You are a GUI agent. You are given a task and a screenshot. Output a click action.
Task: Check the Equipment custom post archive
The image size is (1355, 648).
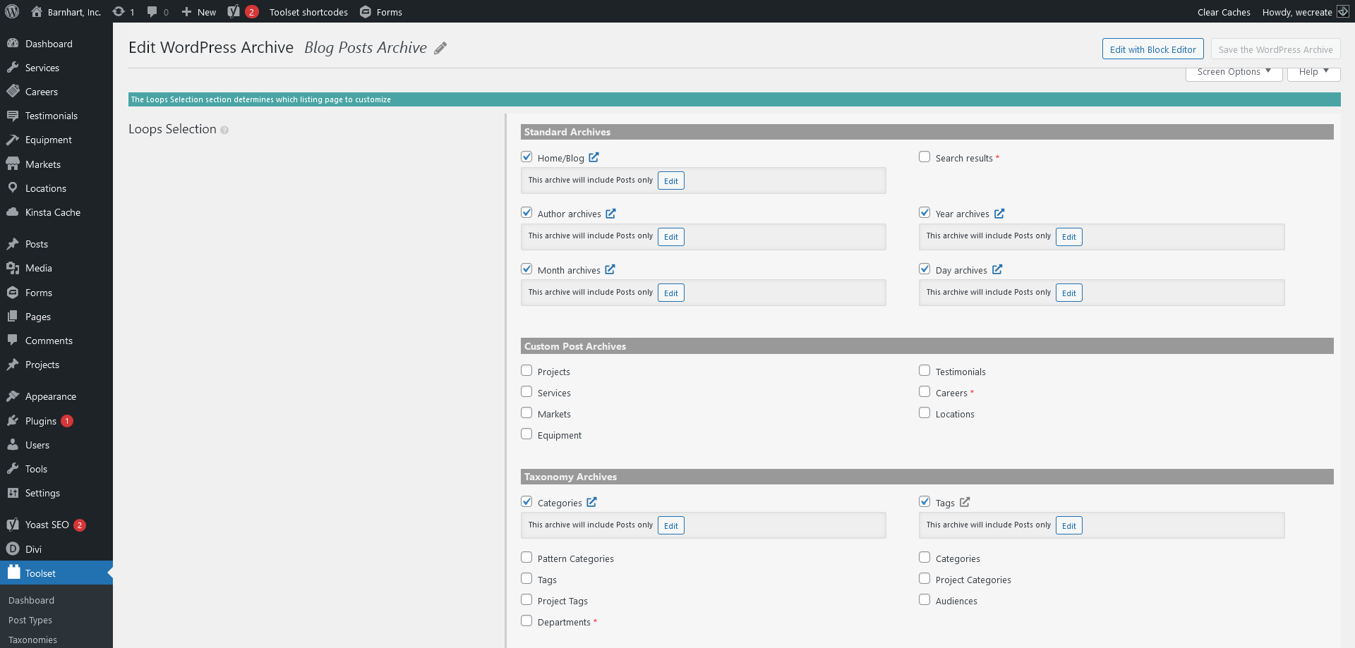526,434
